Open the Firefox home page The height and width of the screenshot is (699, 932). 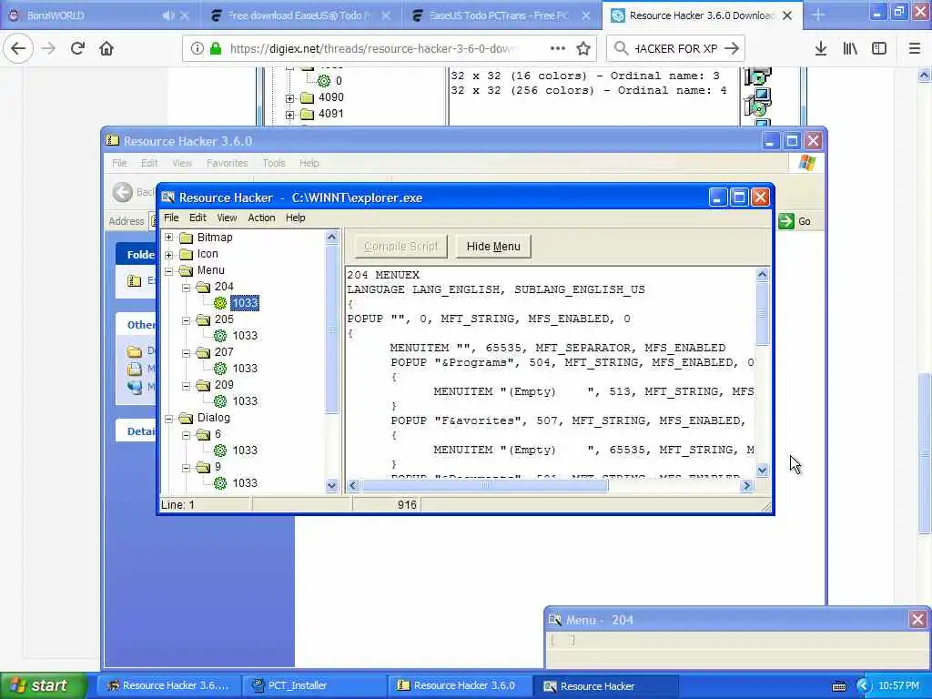point(106,48)
